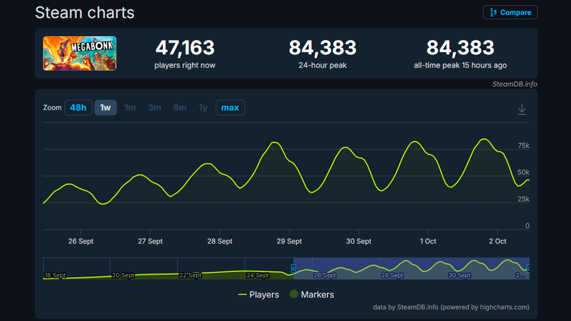This screenshot has height=321, width=571.
Task: Open the Megabonk game thumbnail
Action: (x=80, y=53)
